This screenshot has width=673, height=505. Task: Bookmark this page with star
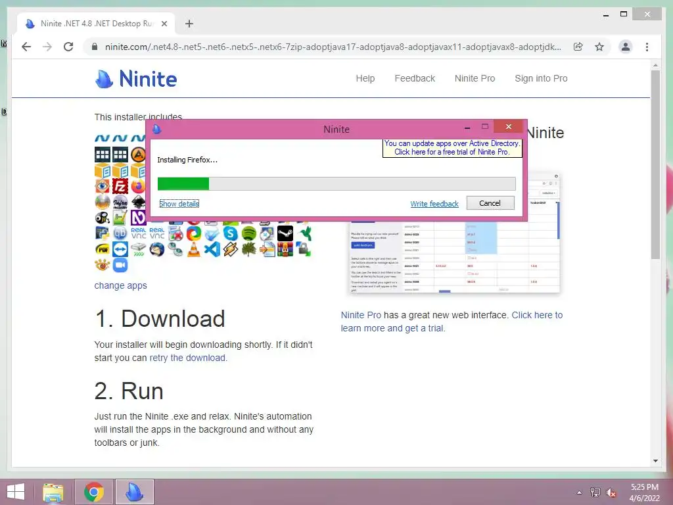(599, 47)
